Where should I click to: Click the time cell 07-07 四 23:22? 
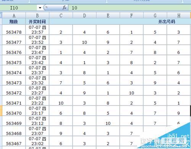pos(37,100)
